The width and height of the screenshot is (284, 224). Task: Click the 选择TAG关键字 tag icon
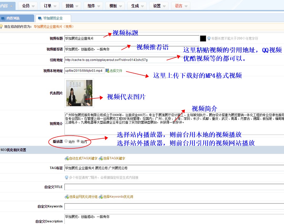coord(101,159)
